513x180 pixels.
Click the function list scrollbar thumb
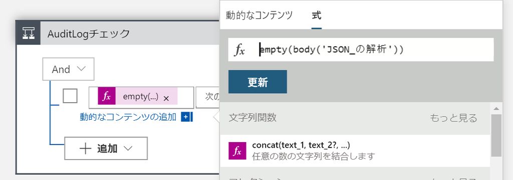(x=496, y=135)
